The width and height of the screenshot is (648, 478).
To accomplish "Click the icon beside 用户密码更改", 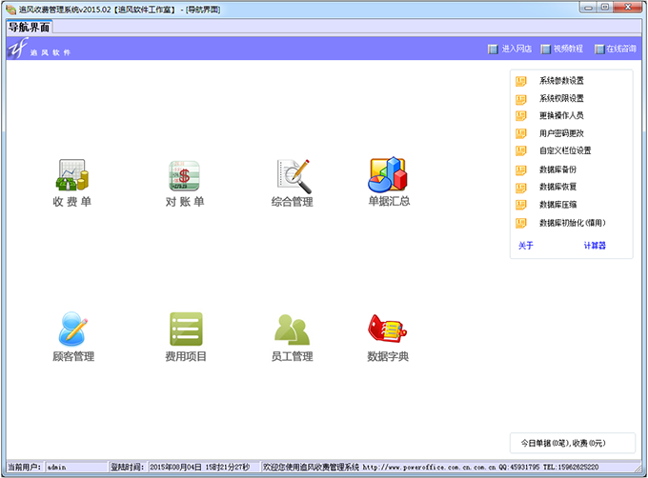I will 521,133.
